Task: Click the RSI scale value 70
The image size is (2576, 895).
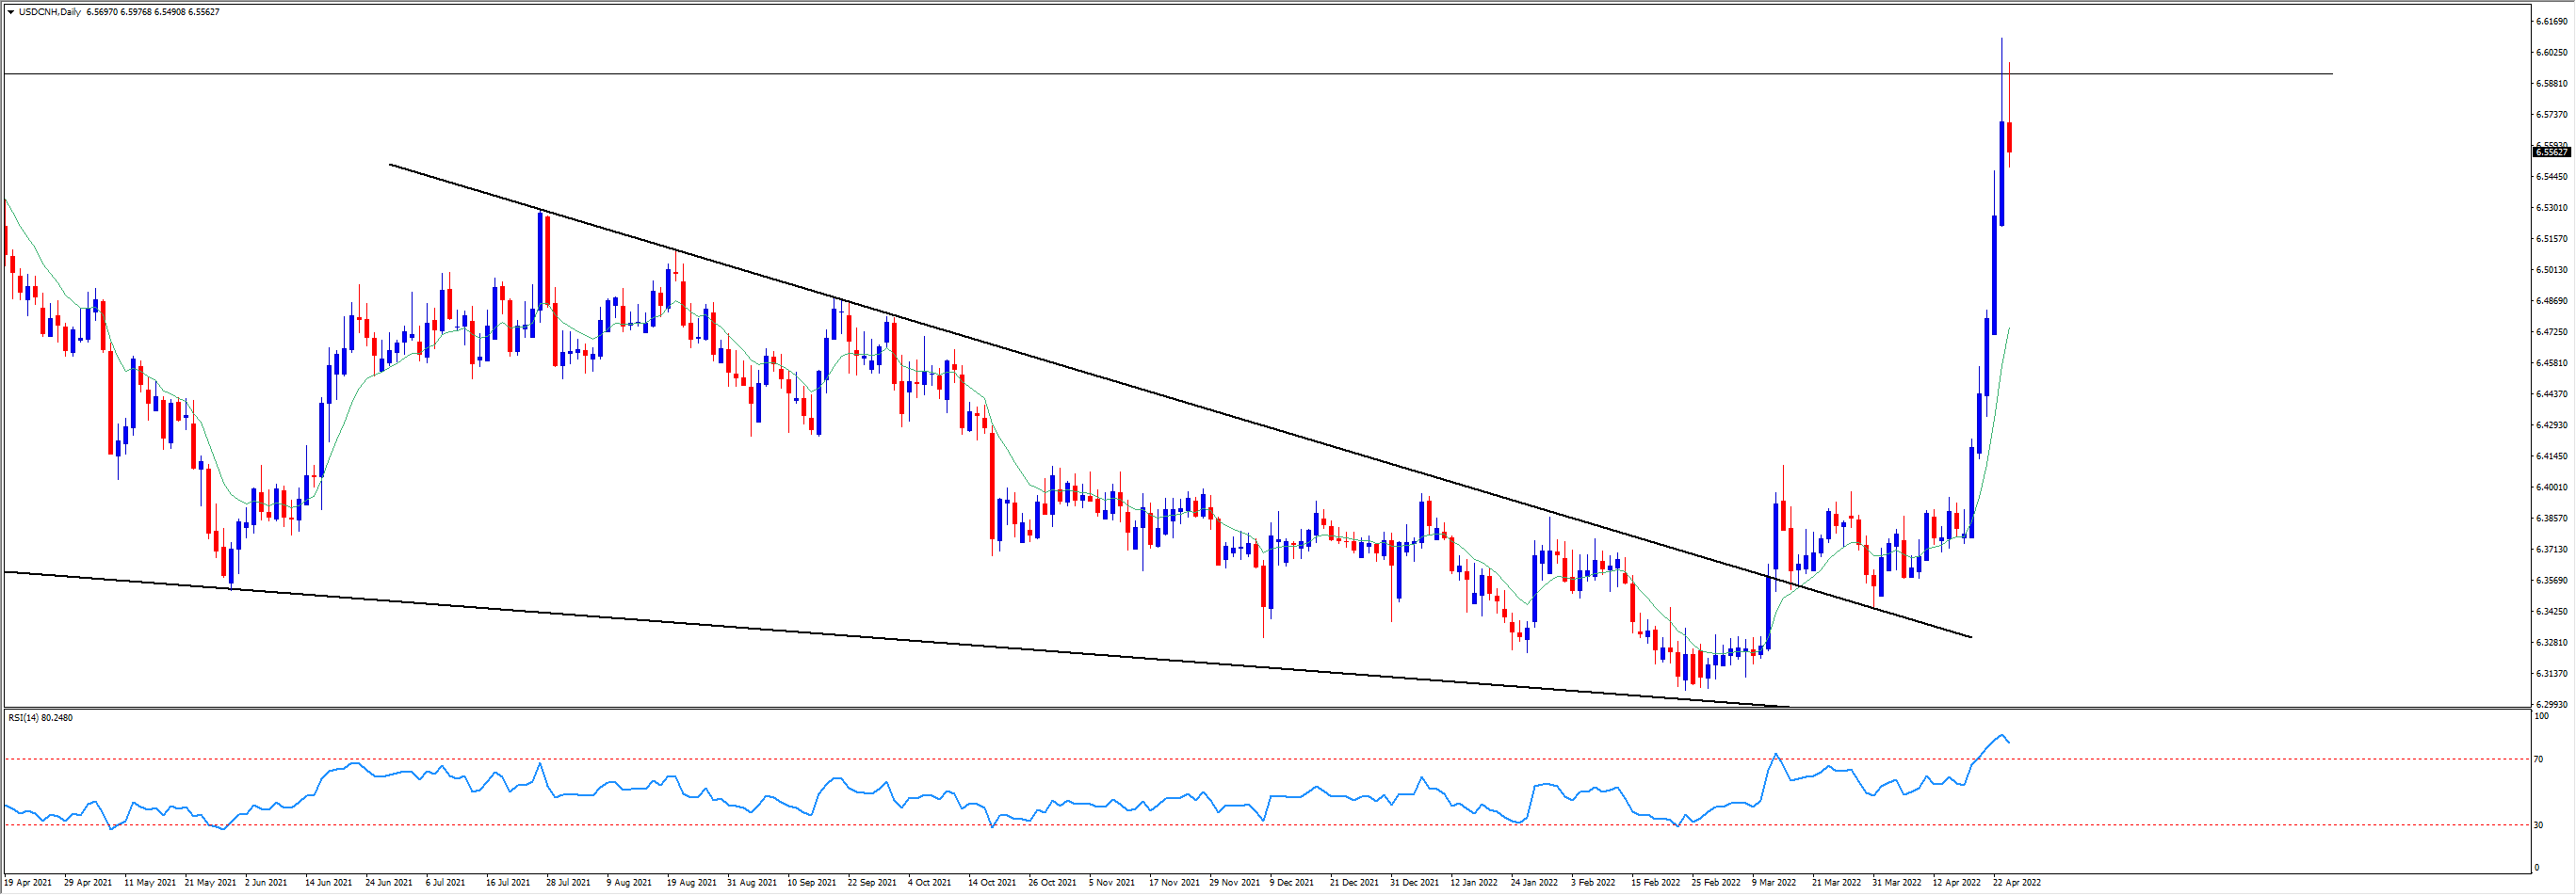Action: pyautogui.click(x=2539, y=759)
